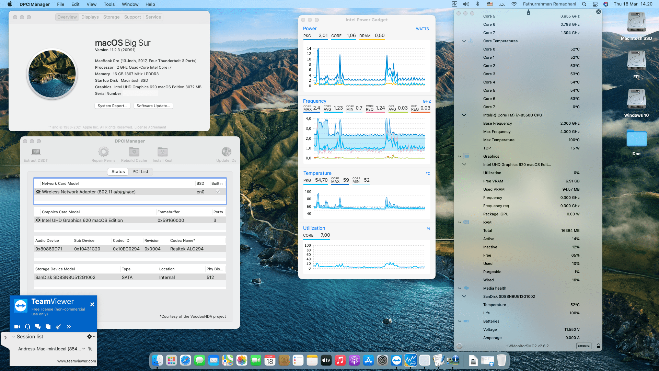Toggle Builtin checkbox for Wireless Network Adapter

218,192
